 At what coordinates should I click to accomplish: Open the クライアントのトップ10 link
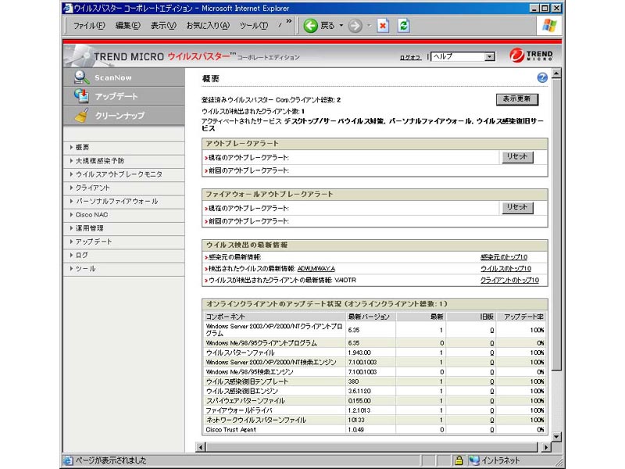pos(509,281)
